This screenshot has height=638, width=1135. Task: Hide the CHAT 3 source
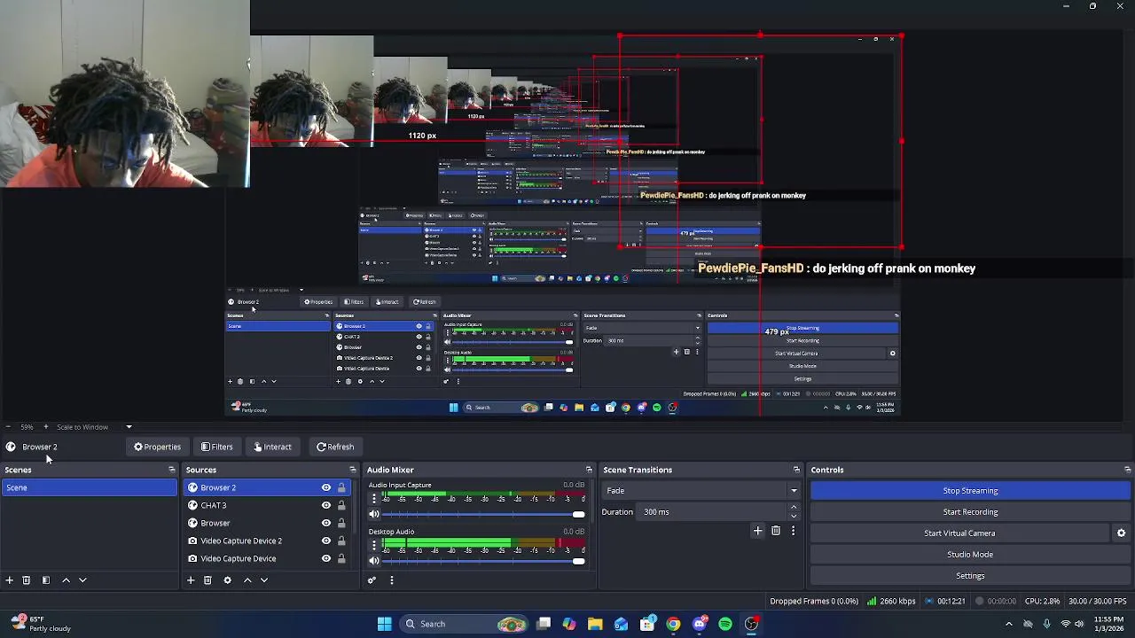(326, 505)
